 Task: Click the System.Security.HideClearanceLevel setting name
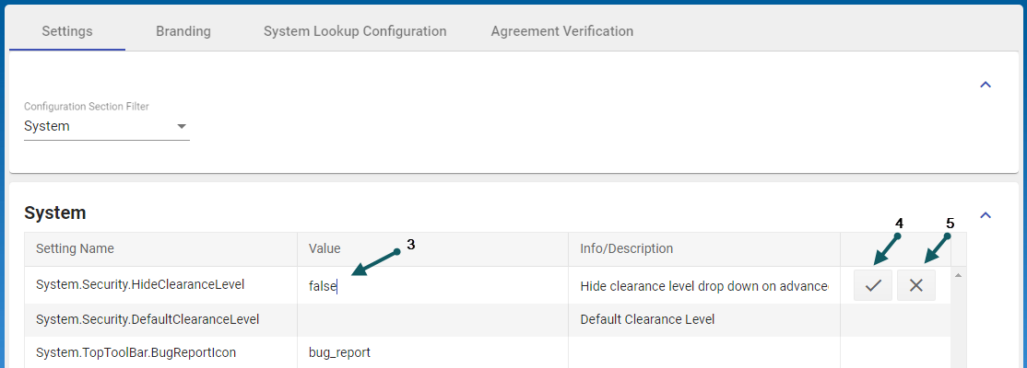pos(140,285)
